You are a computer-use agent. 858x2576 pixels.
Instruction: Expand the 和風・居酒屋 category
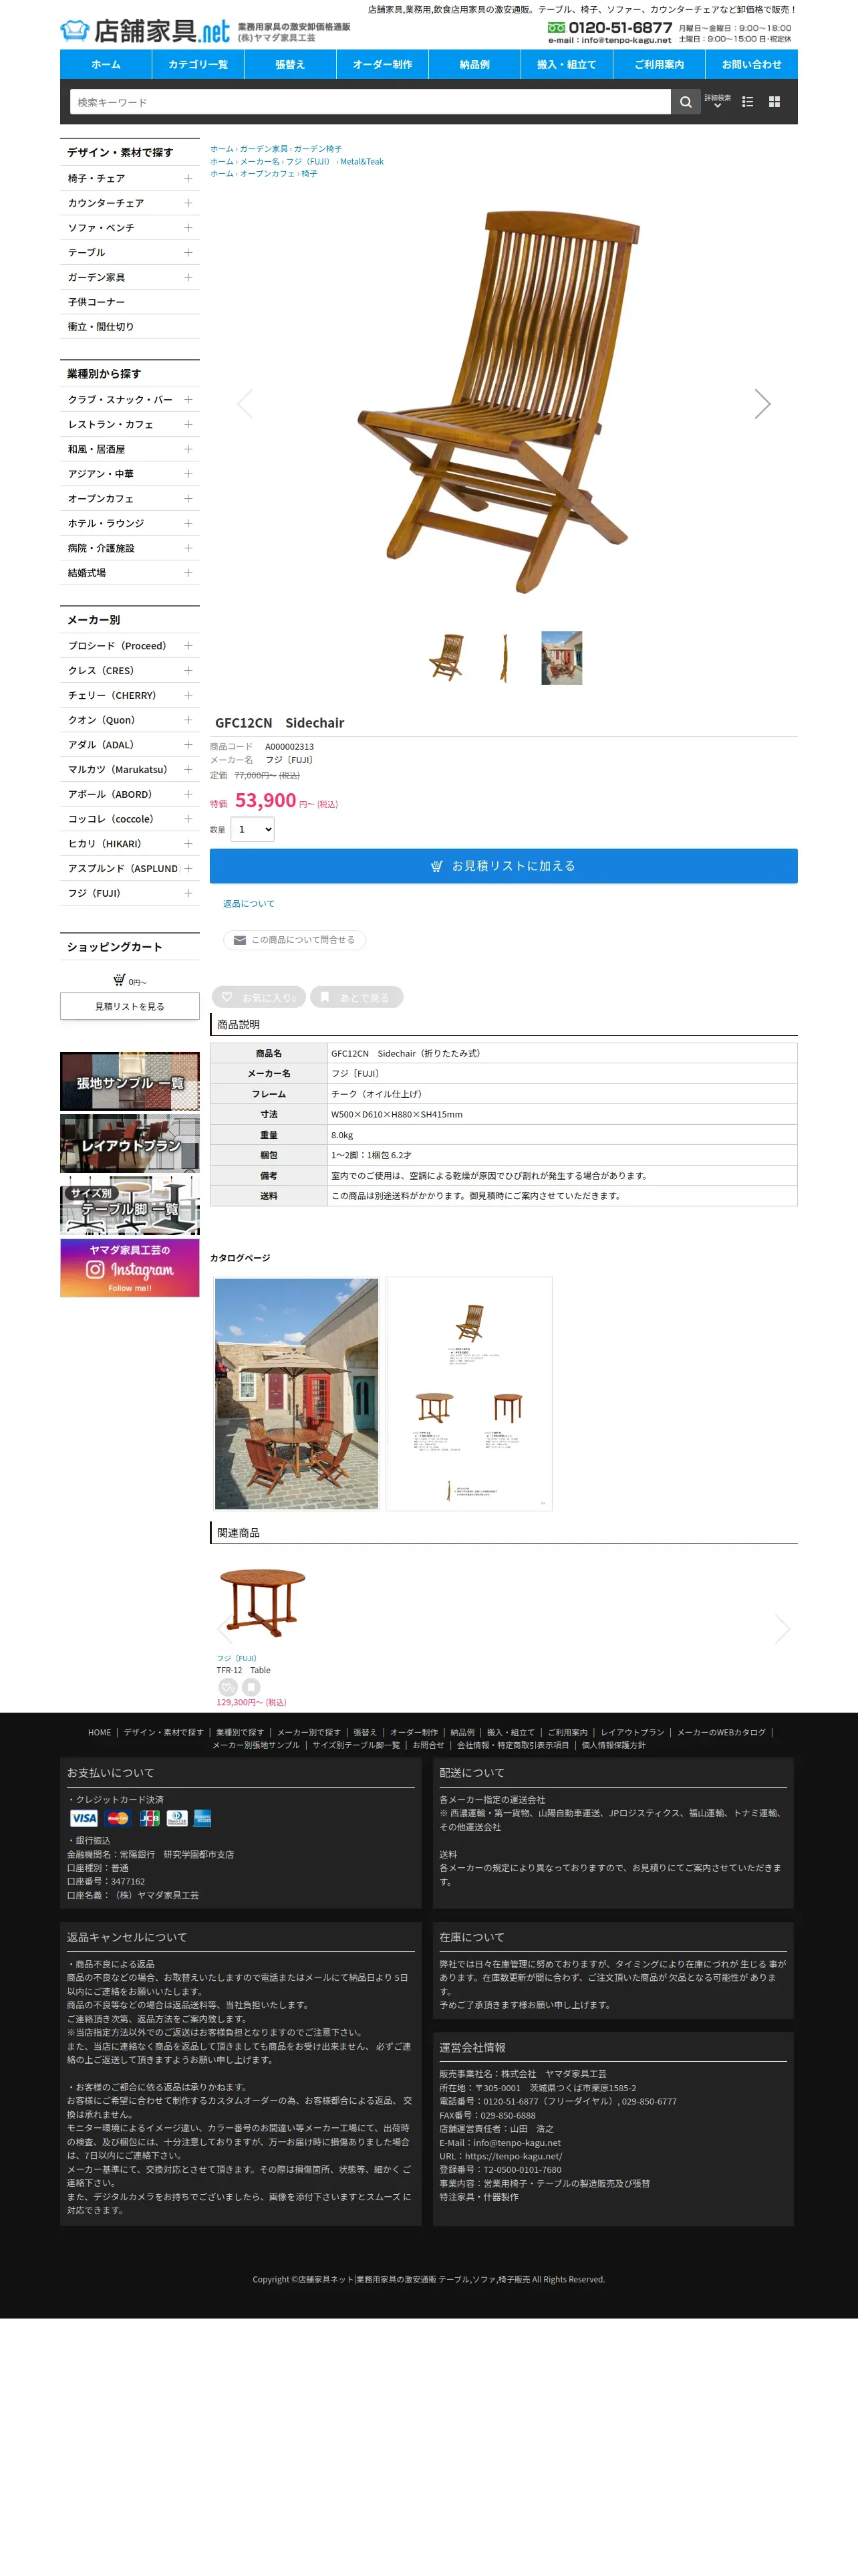(188, 449)
